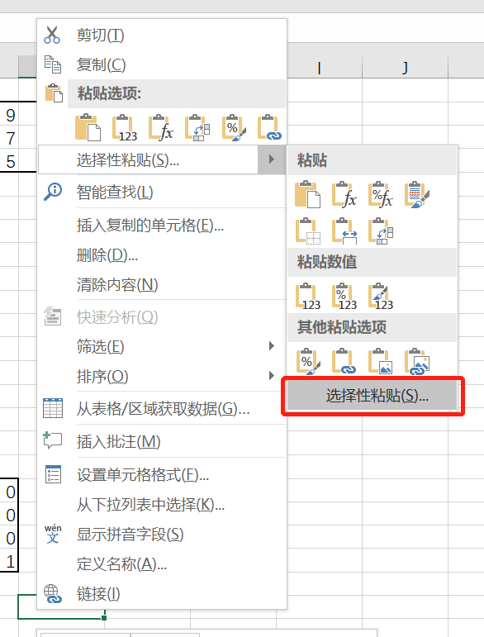Image resolution: width=484 pixels, height=637 pixels.
Task: Open the 选择性粘贴(S) submenu arrow in context menu
Action: [x=272, y=159]
